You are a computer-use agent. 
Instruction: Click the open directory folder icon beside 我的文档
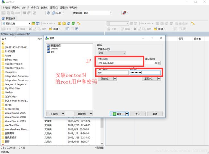click(x=33, y=24)
